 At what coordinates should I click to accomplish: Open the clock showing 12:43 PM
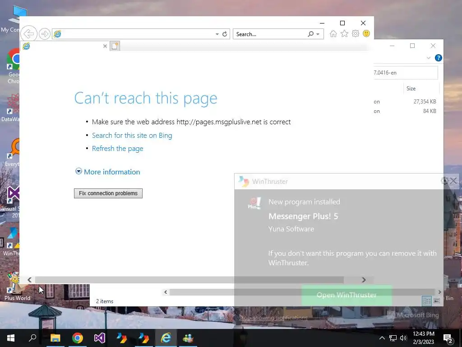click(x=423, y=338)
